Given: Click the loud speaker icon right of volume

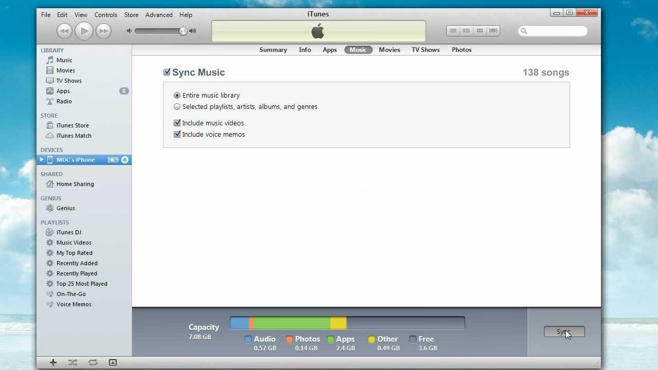Looking at the screenshot, I should (x=193, y=31).
